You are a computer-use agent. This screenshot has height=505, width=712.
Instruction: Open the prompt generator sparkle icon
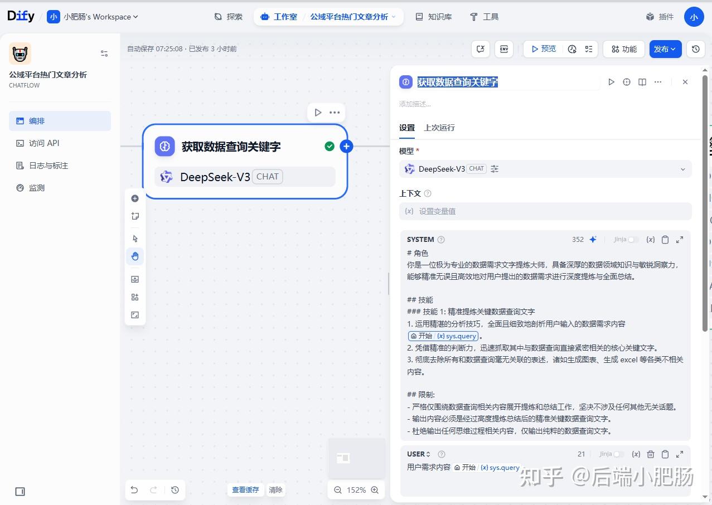pos(593,239)
